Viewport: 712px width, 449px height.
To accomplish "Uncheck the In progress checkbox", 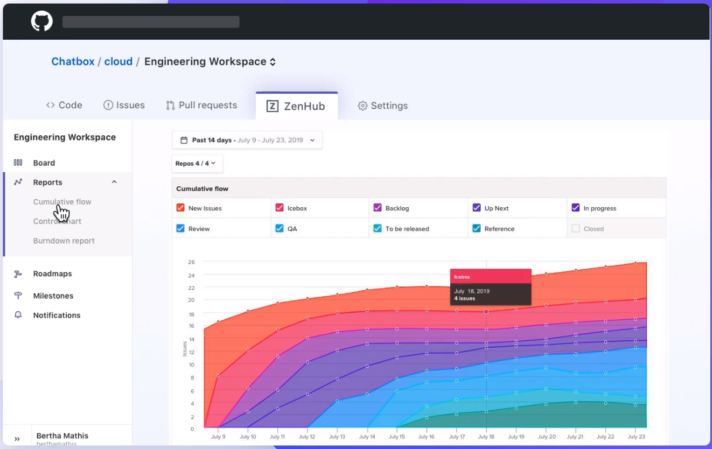I will (576, 208).
